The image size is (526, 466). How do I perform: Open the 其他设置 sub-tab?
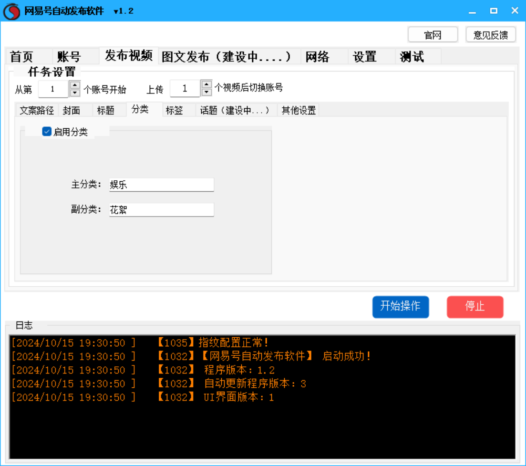[299, 110]
